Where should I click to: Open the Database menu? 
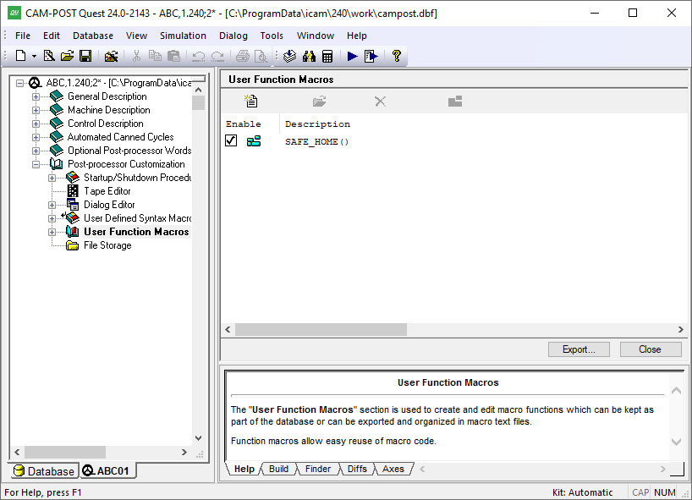tap(93, 36)
